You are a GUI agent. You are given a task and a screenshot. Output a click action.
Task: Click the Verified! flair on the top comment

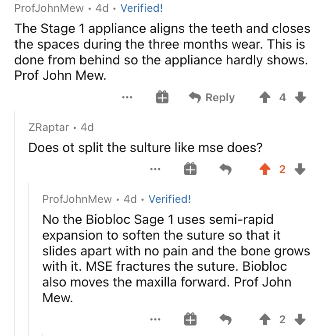coord(142,8)
